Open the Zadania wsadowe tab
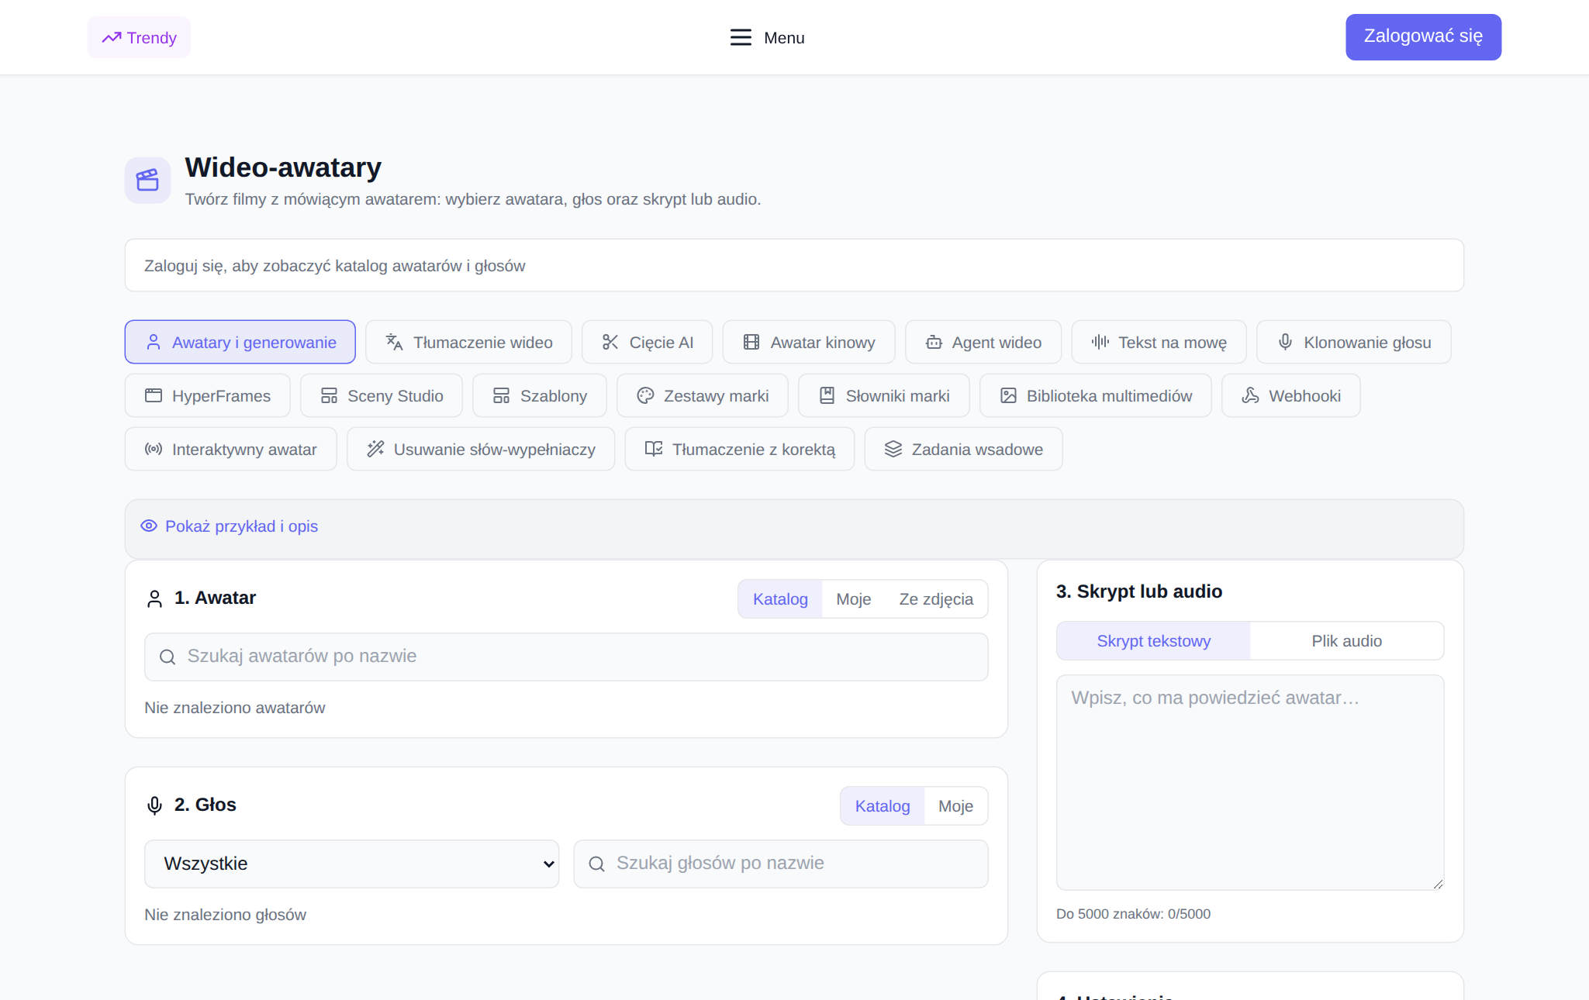Viewport: 1589px width, 1000px height. click(x=963, y=449)
